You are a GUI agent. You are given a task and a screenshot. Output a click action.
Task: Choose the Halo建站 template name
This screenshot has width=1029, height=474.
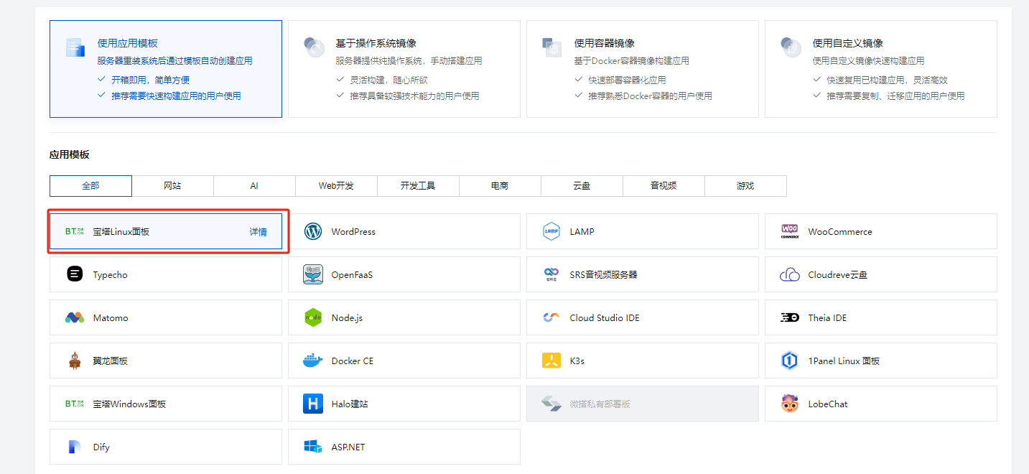(350, 404)
